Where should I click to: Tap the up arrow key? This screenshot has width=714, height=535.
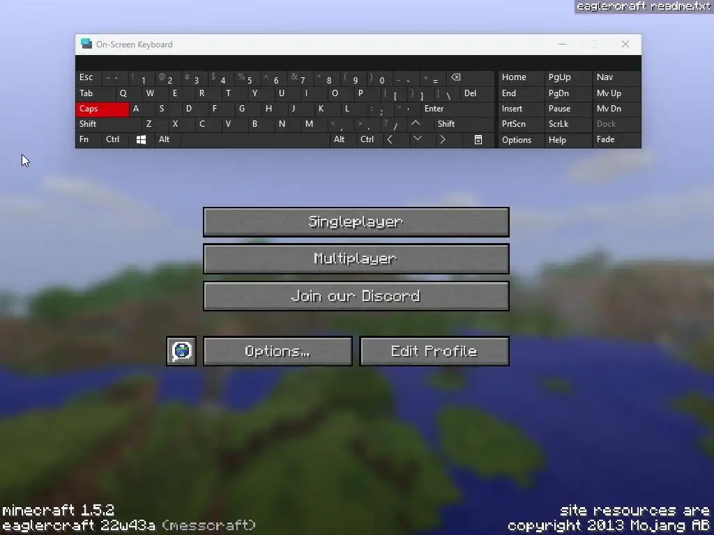(416, 124)
